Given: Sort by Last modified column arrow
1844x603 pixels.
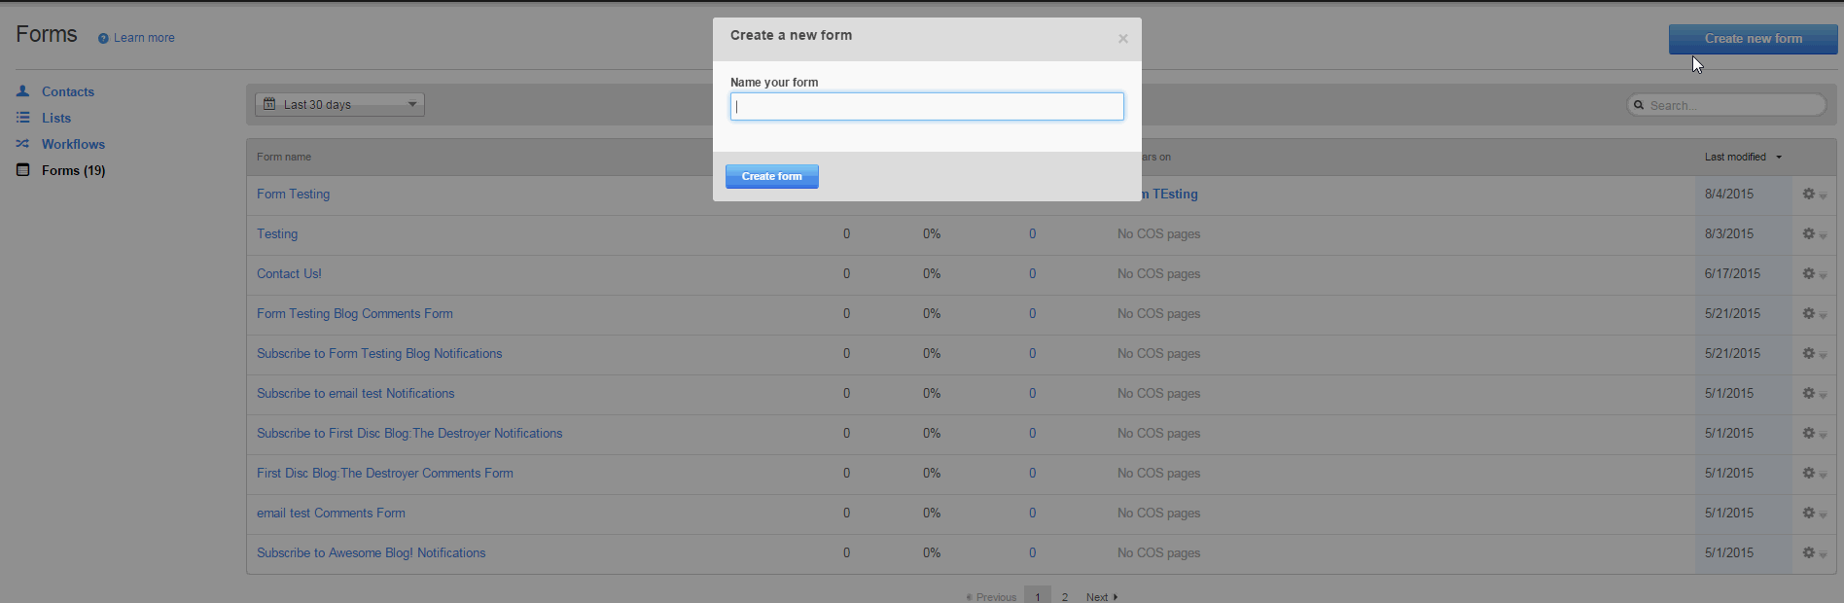Looking at the screenshot, I should coord(1779,157).
